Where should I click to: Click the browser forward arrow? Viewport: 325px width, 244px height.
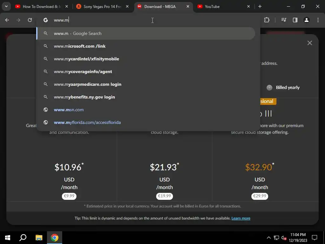point(18,20)
